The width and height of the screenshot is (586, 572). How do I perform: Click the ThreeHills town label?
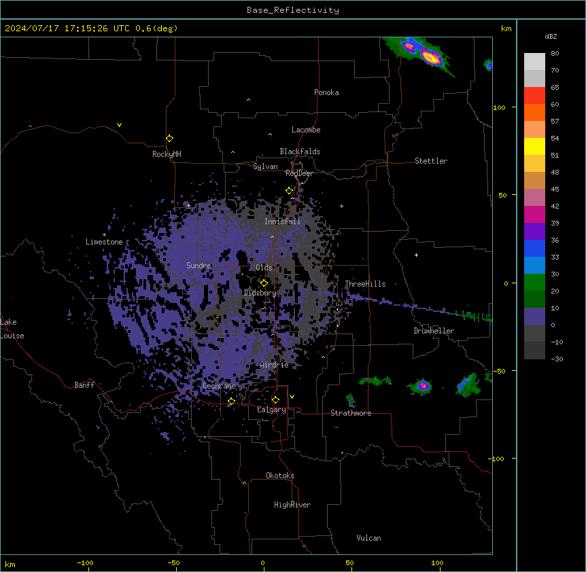click(x=365, y=284)
